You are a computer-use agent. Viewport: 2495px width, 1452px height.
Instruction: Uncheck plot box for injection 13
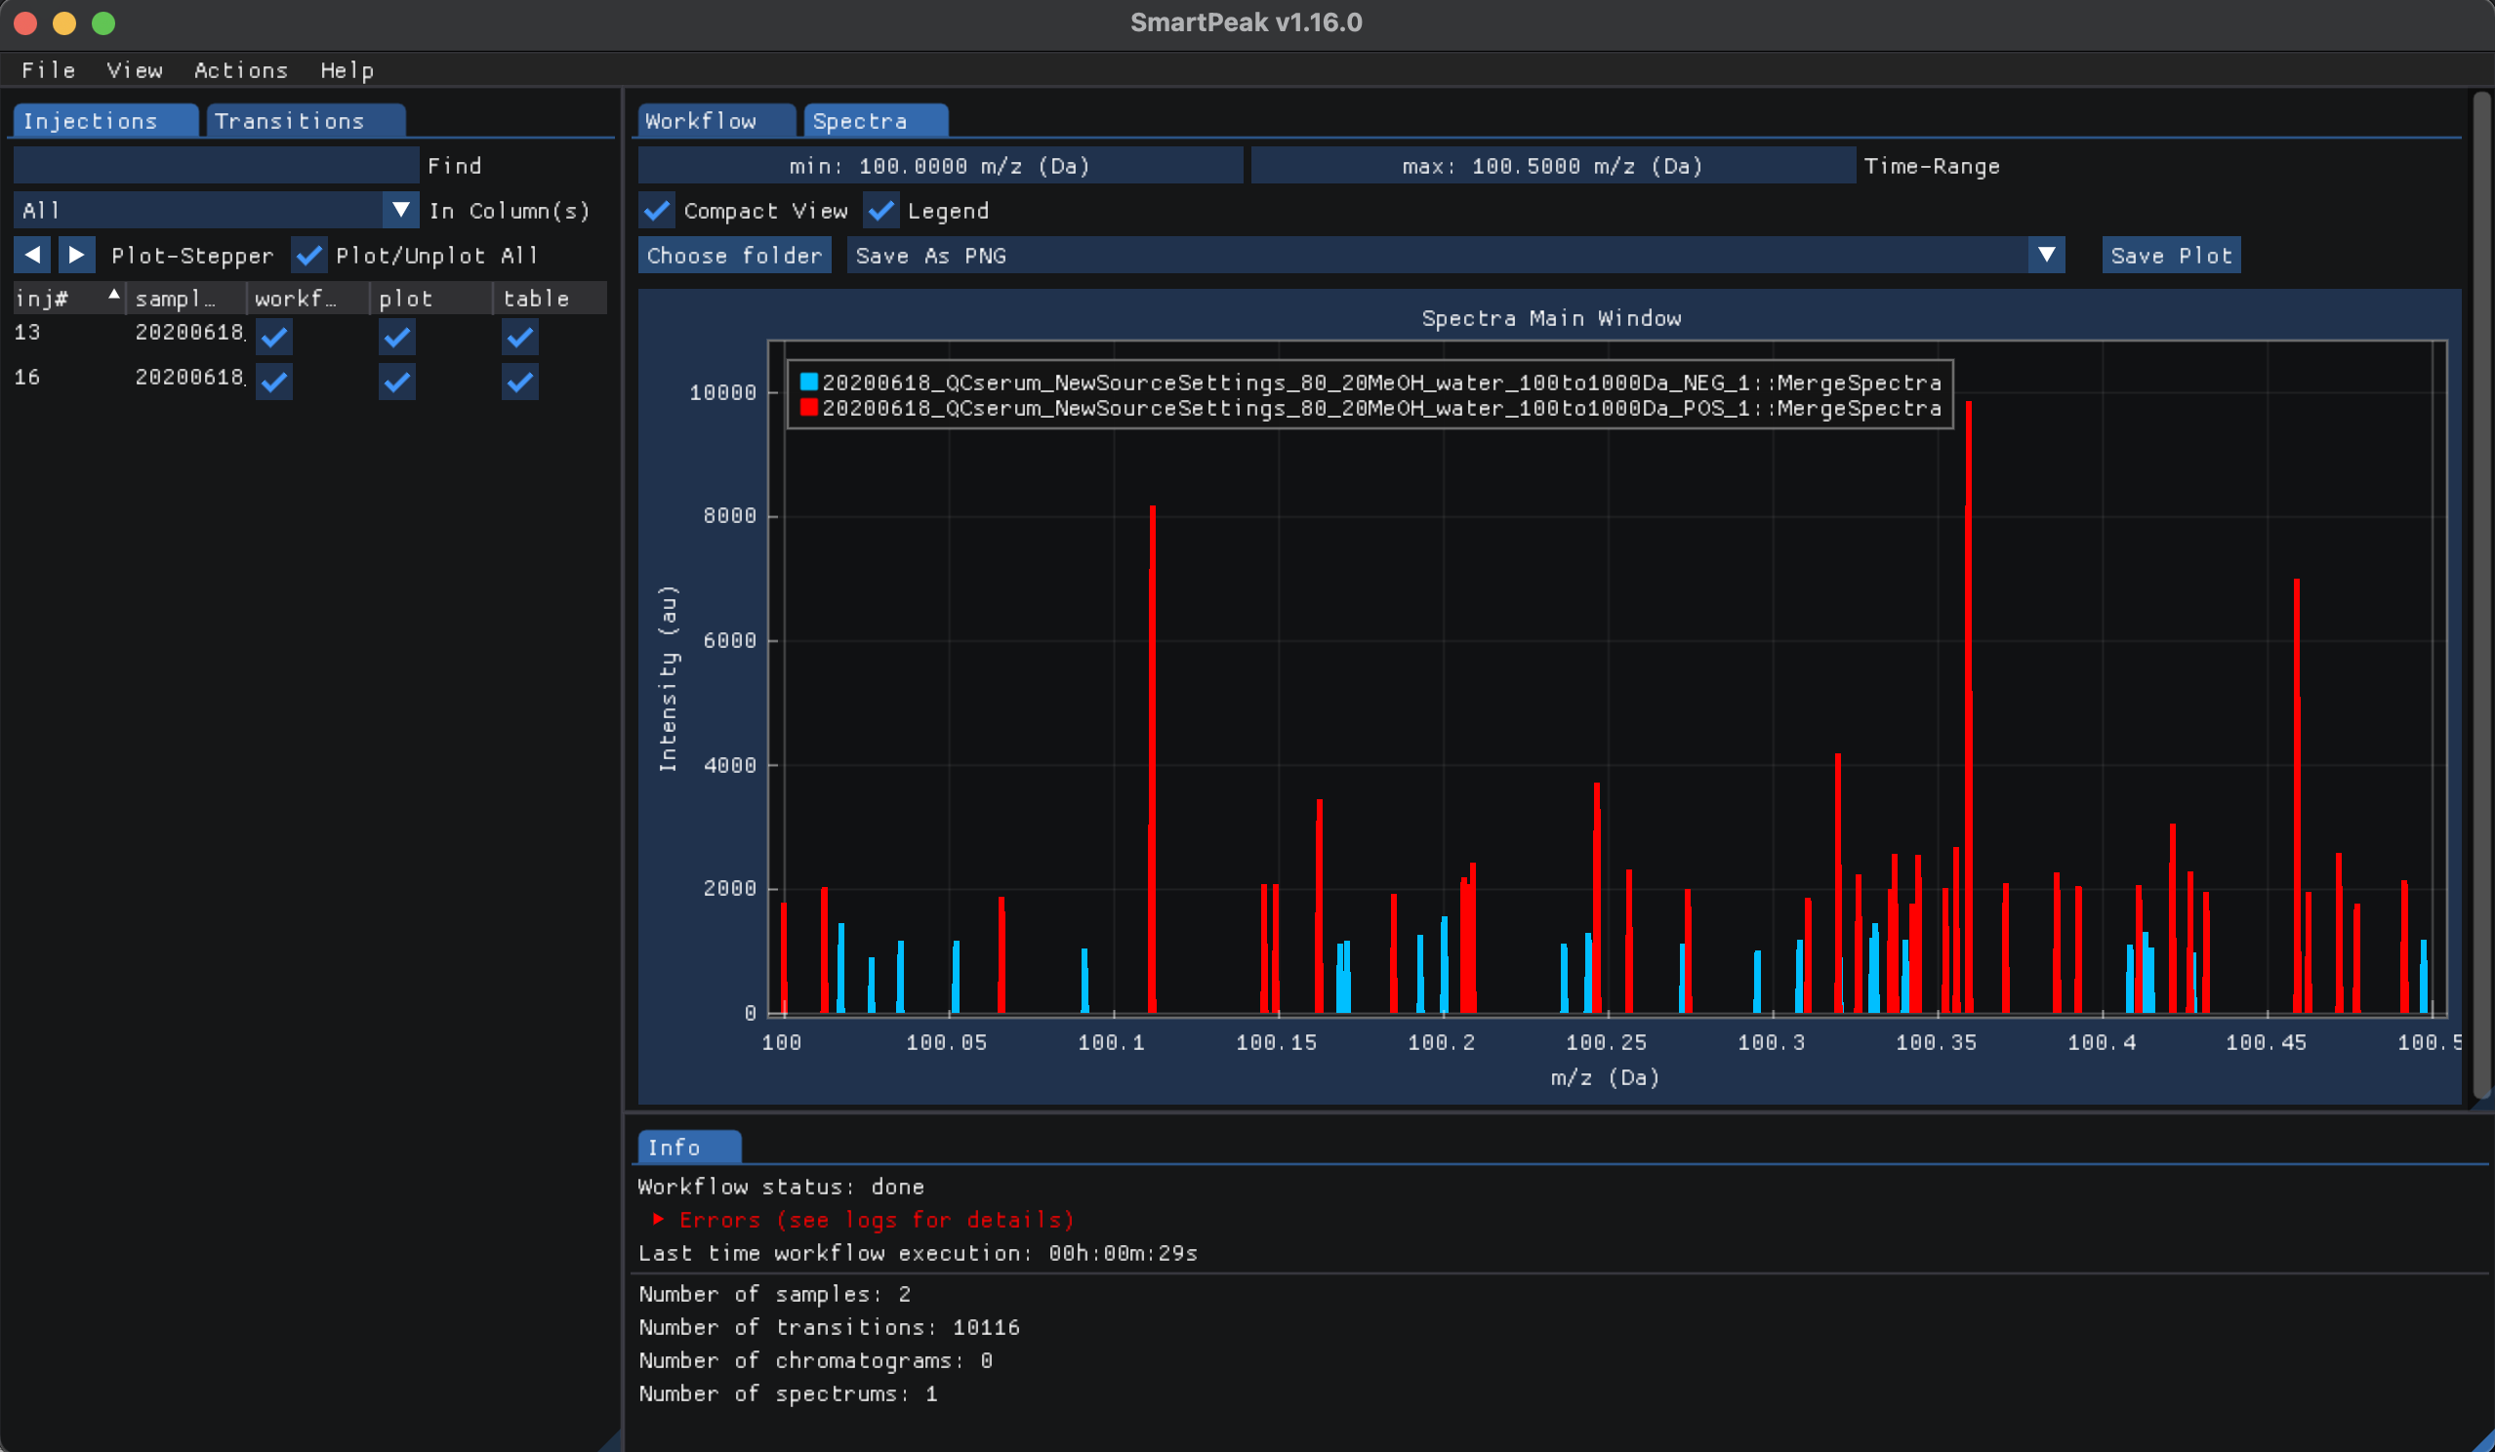[x=397, y=338]
